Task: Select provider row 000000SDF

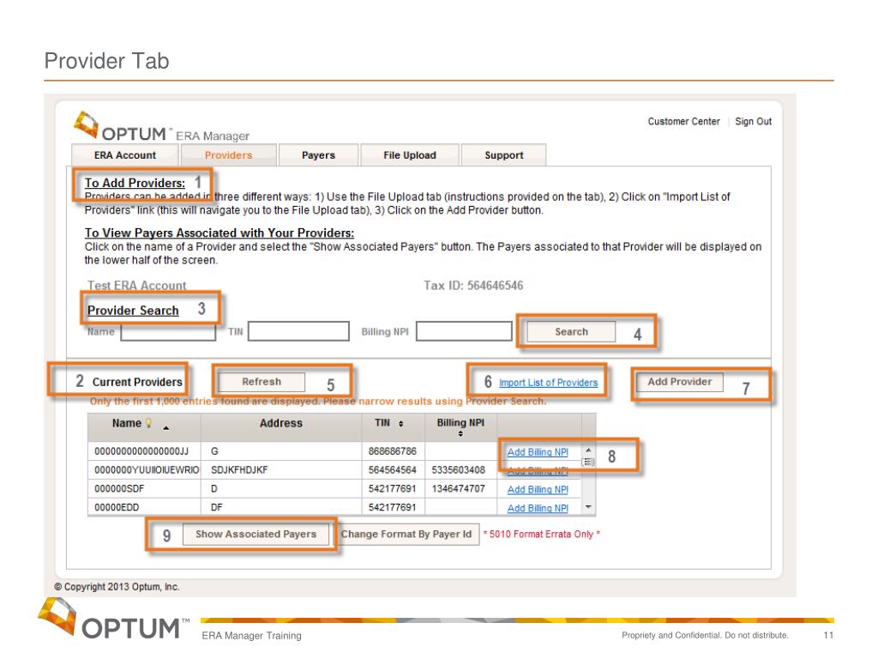Action: pos(335,488)
